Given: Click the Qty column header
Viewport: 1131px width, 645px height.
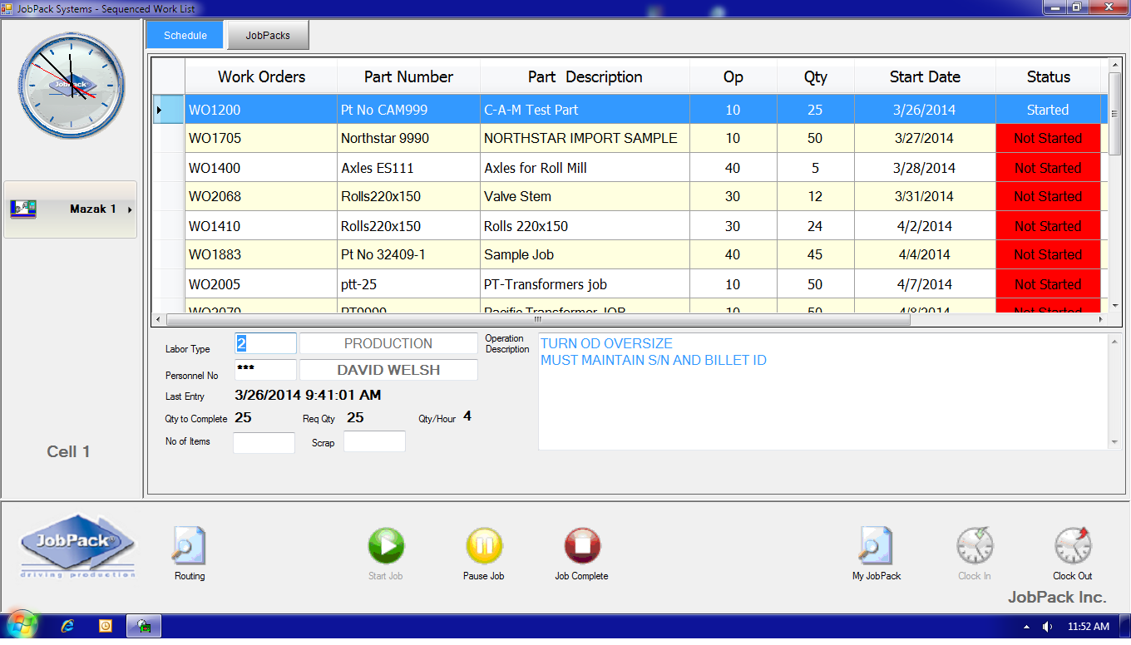Looking at the screenshot, I should point(816,76).
